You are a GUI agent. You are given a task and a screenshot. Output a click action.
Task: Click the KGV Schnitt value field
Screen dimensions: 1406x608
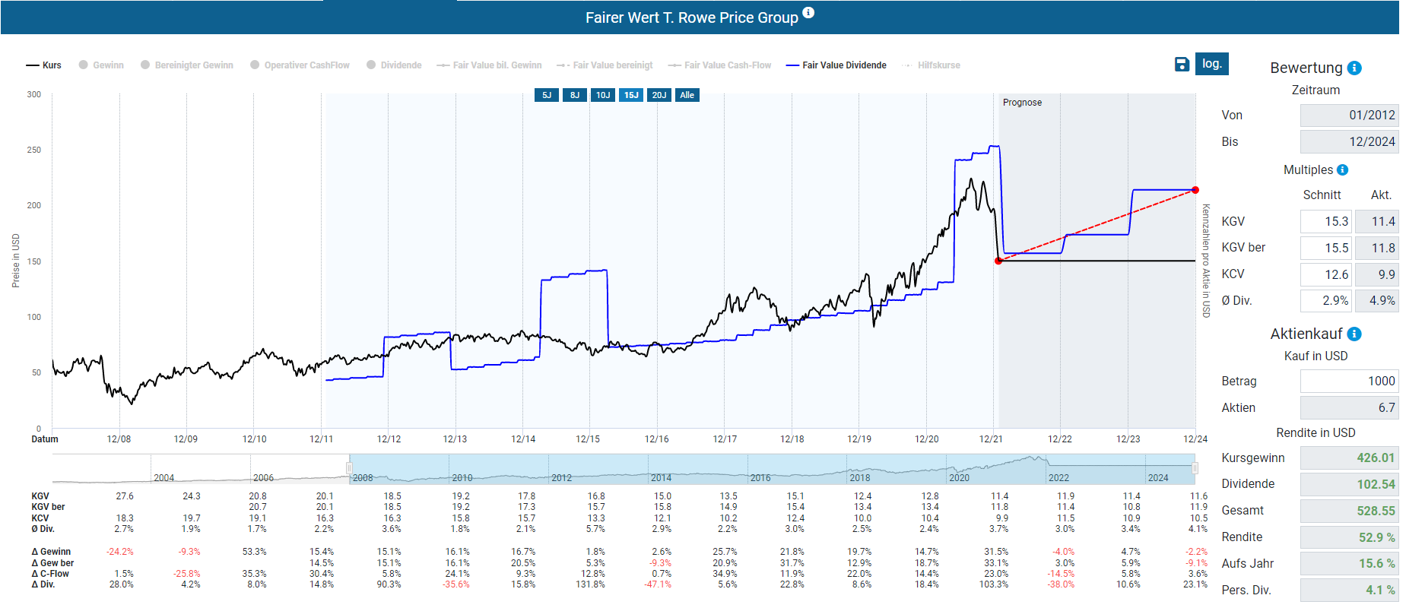[x=1325, y=222]
